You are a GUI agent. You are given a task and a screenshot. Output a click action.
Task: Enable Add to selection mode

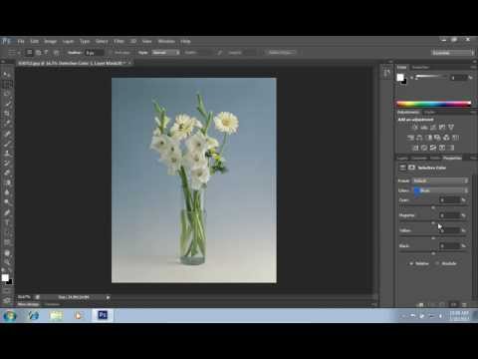(x=38, y=53)
